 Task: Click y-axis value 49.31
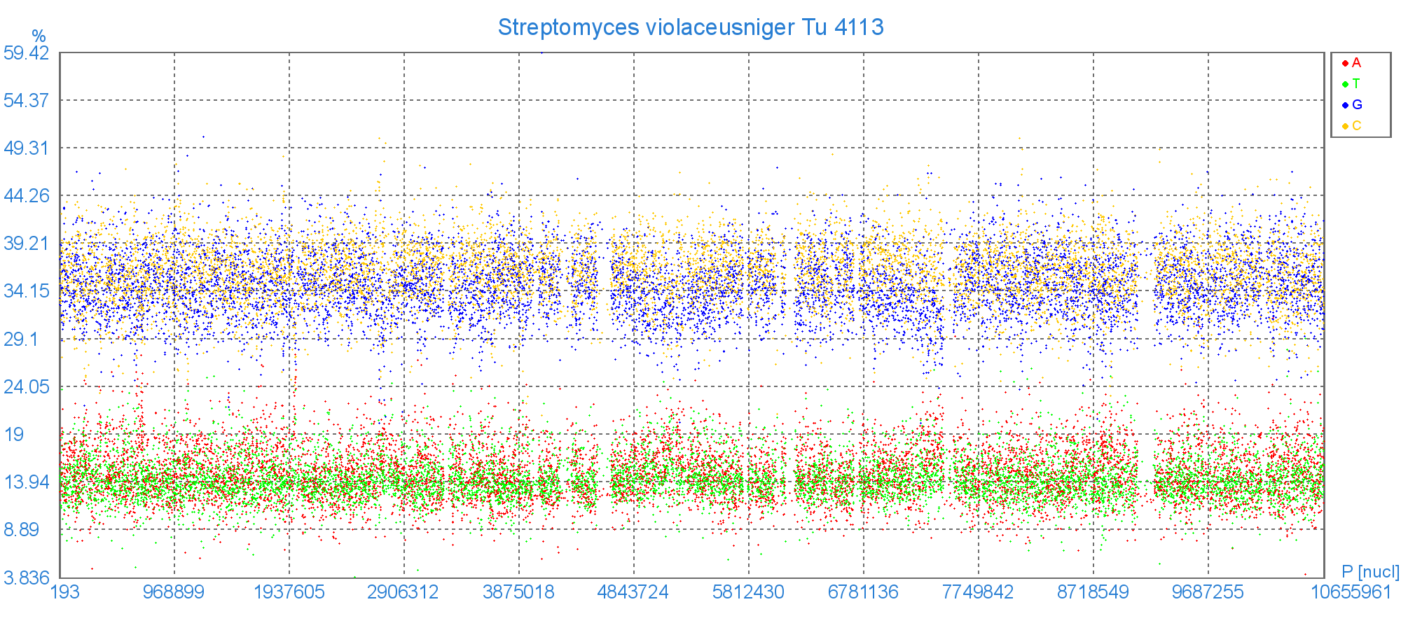coord(26,148)
